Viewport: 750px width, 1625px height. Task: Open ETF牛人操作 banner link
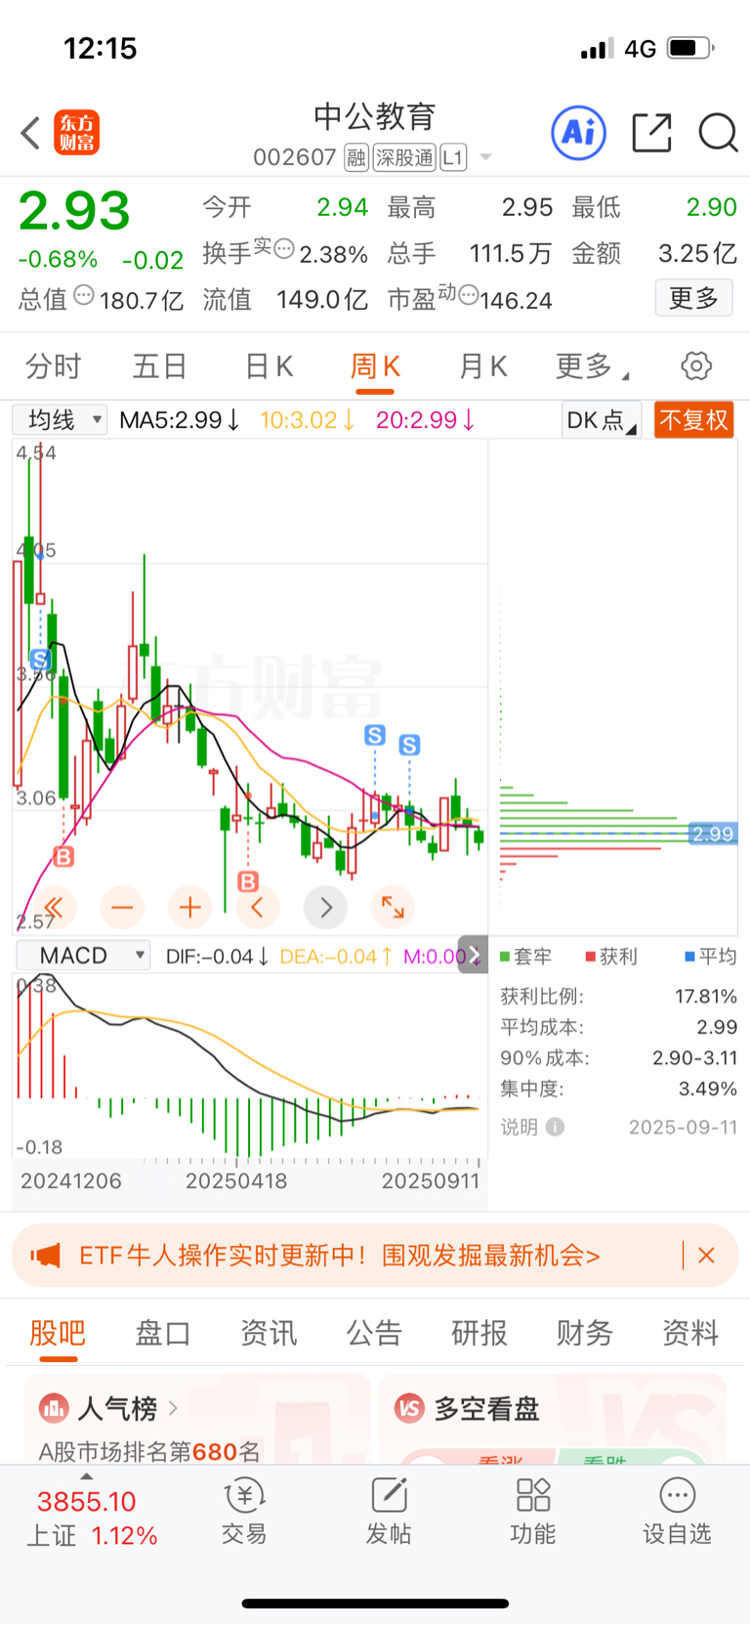(x=339, y=1255)
